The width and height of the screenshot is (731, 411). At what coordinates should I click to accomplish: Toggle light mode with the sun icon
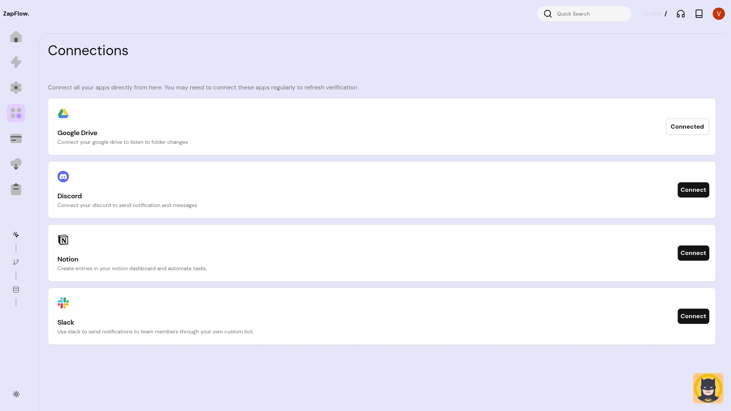[x=16, y=394]
